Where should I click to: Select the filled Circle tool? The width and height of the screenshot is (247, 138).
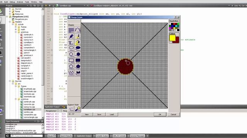click(78, 54)
